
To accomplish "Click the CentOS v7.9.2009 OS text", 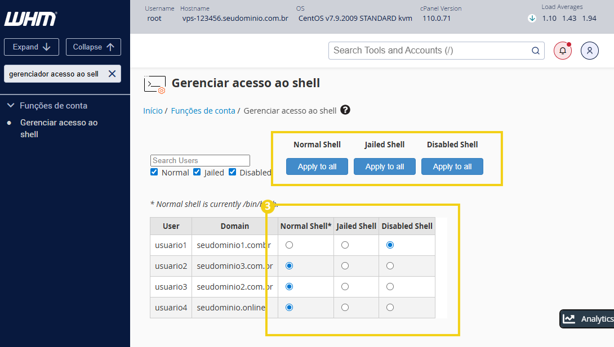I will [x=355, y=19].
